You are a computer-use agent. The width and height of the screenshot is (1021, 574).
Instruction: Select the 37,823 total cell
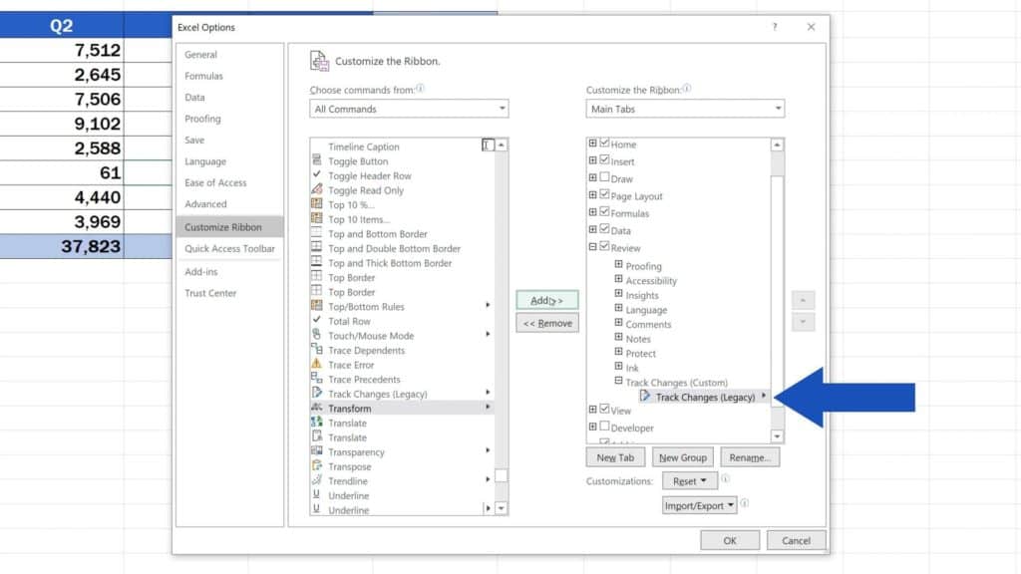(x=62, y=247)
